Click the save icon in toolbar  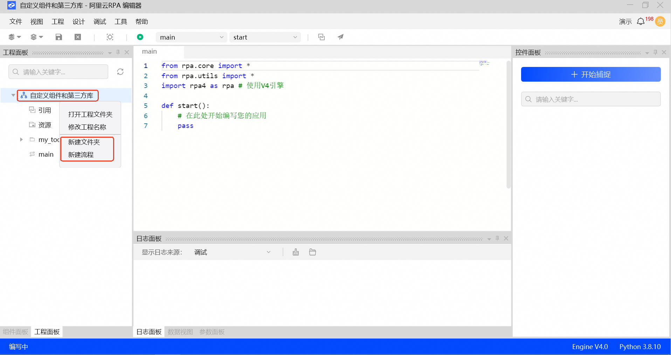click(x=59, y=37)
